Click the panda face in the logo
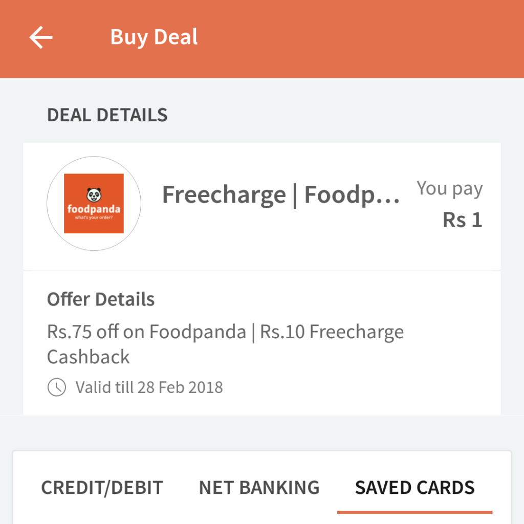Image resolution: width=524 pixels, height=524 pixels. click(x=94, y=195)
